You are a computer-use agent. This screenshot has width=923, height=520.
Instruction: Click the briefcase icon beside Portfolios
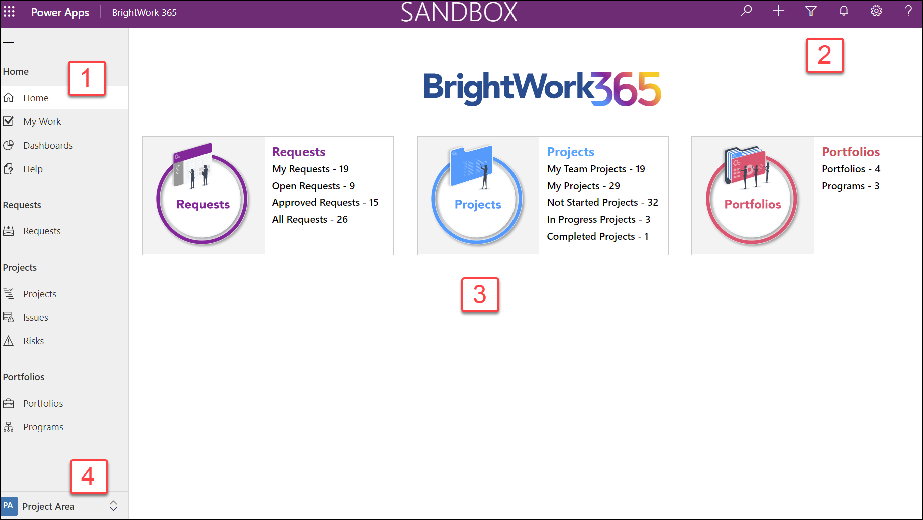click(9, 403)
